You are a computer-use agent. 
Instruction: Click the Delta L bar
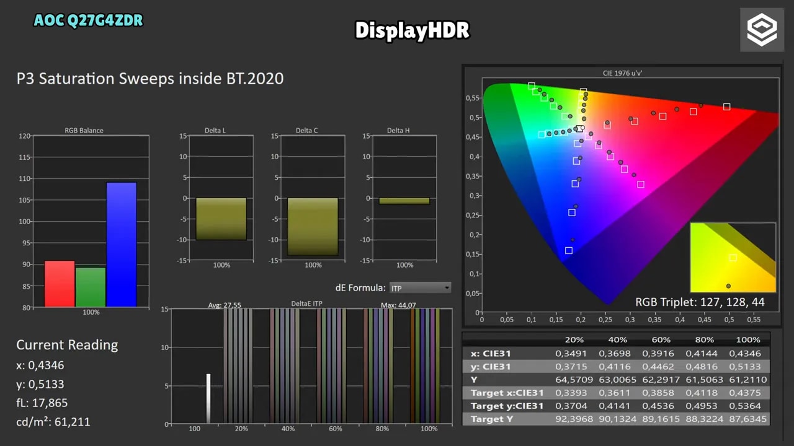click(221, 219)
